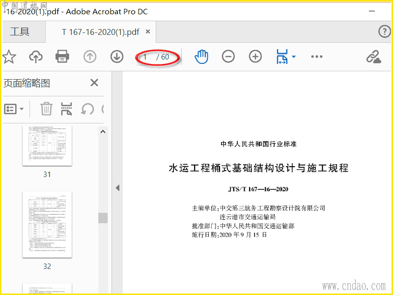Click the thumbnail panel scrollbar handle
Viewport: 393px width, 295px height.
point(103,218)
